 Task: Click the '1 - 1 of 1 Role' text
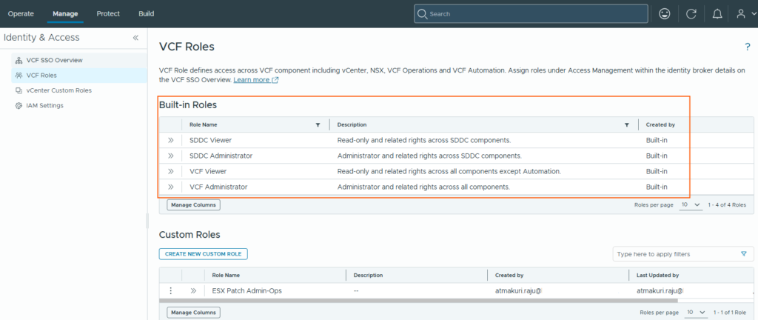[730, 313]
